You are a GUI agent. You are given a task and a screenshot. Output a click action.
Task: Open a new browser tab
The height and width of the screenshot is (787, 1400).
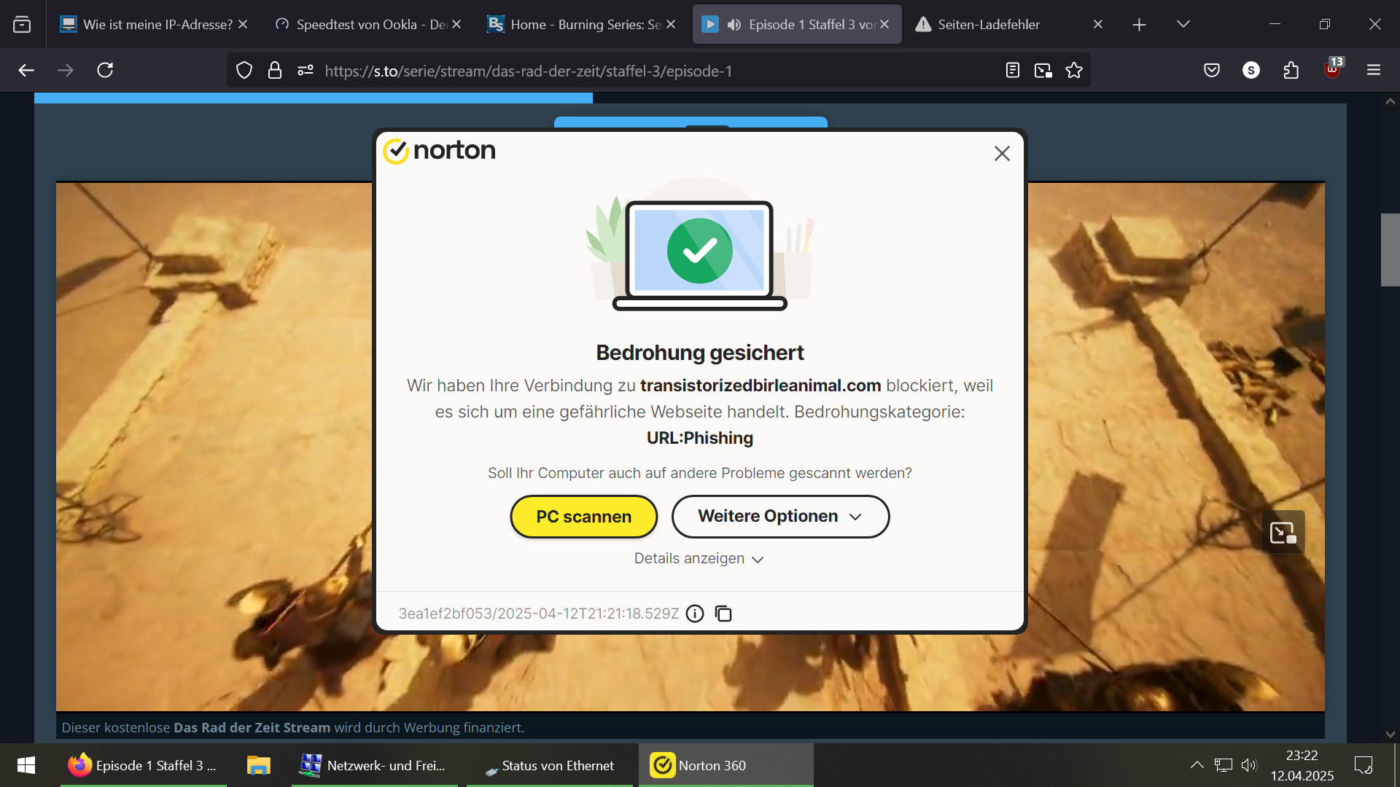click(x=1139, y=25)
